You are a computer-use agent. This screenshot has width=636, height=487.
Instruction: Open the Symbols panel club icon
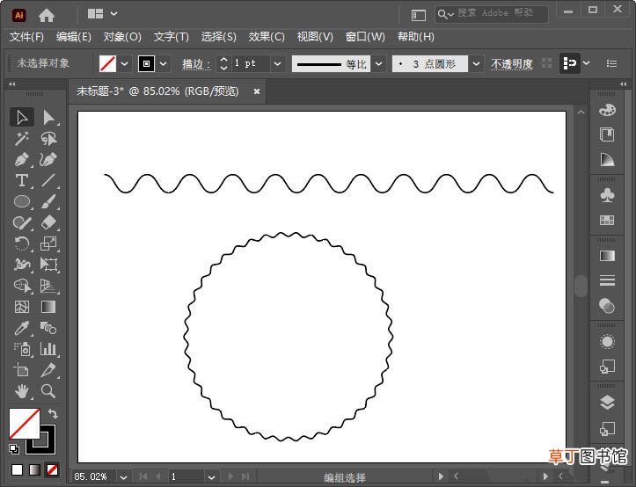click(607, 195)
